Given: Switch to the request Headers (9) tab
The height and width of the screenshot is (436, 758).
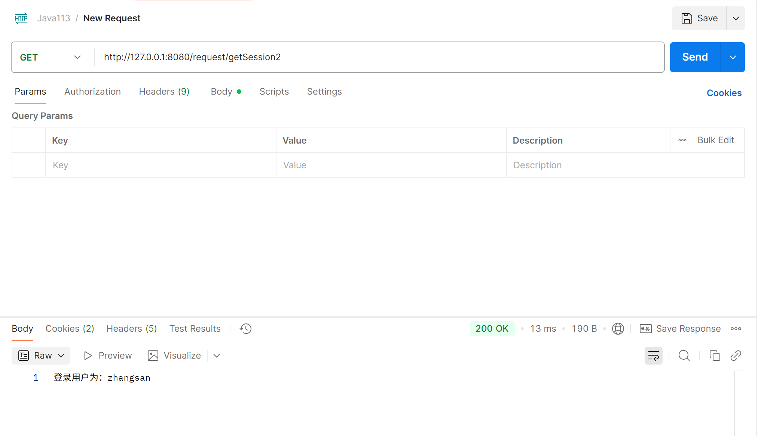Looking at the screenshot, I should pyautogui.click(x=164, y=92).
